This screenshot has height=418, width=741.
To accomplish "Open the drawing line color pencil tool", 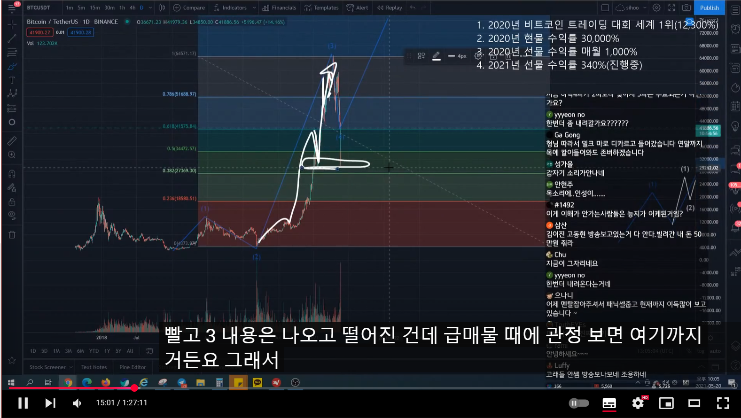I will tap(437, 56).
